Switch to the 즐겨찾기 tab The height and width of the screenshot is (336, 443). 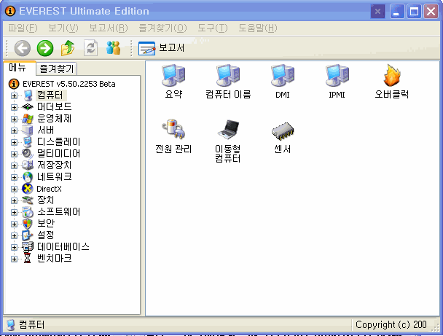coord(57,69)
